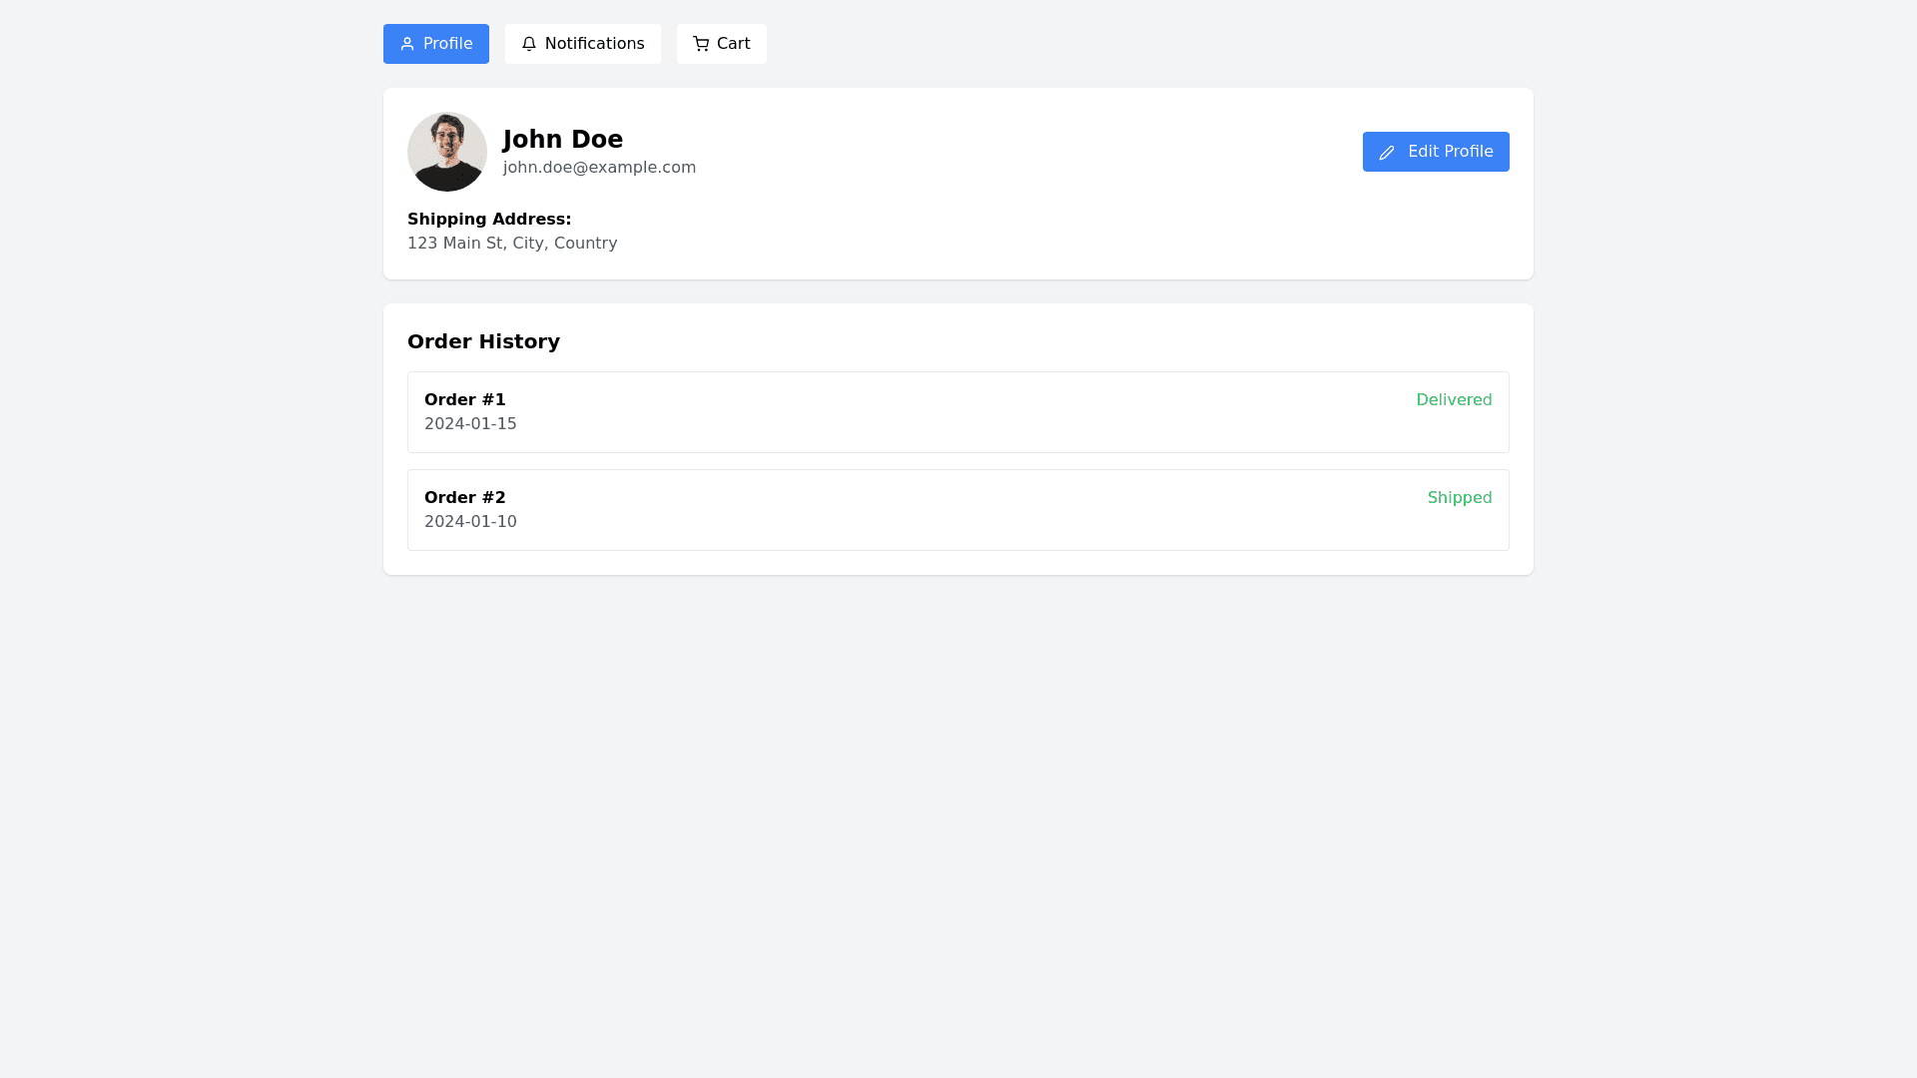Click the pencil icon beside Edit Profile
This screenshot has height=1078, width=1917.
1387,153
